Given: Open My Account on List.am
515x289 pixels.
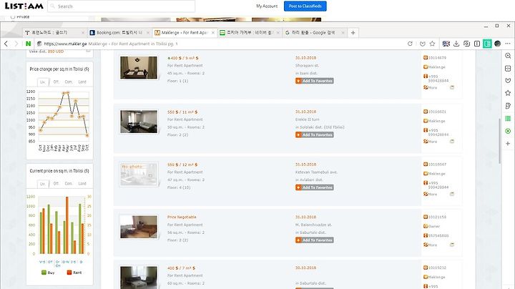Looking at the screenshot, I should pos(267,6).
